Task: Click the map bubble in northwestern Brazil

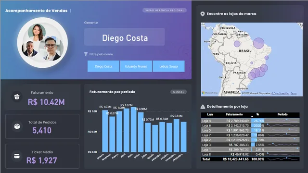Action: coord(237,44)
